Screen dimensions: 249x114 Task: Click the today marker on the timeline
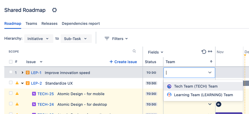pos(245,55)
